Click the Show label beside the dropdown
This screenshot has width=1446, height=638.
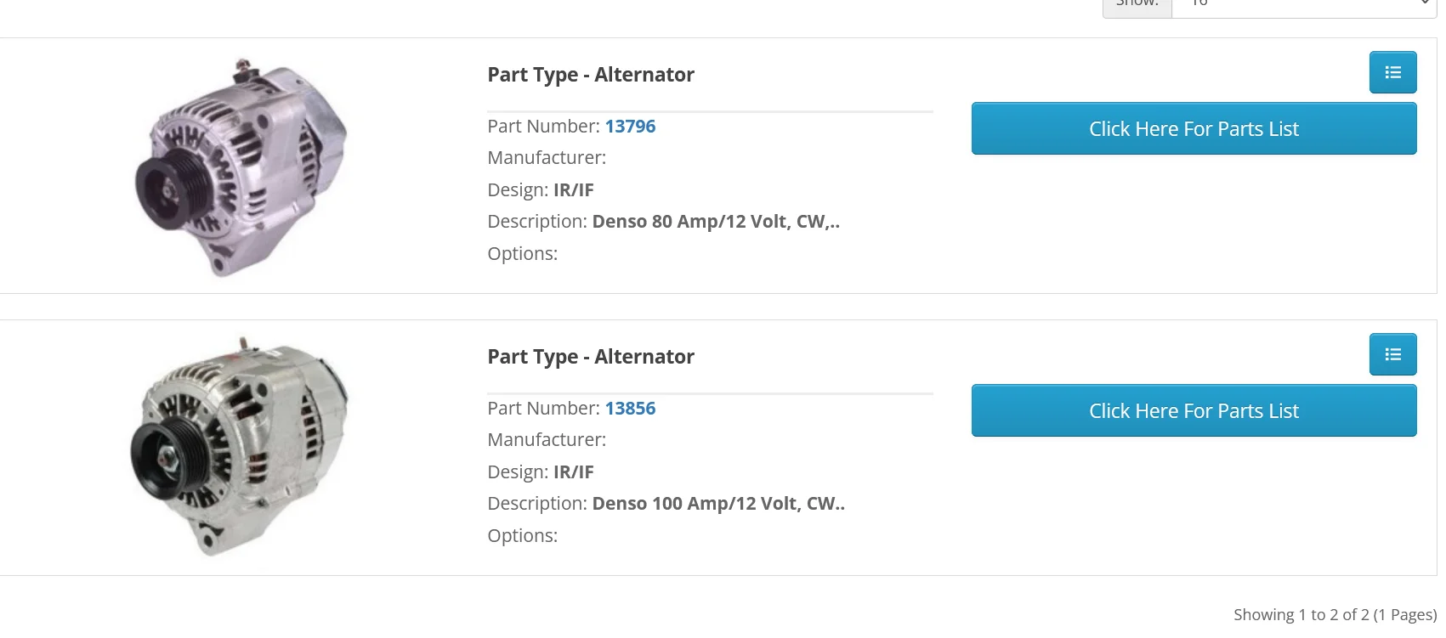[x=1137, y=4]
